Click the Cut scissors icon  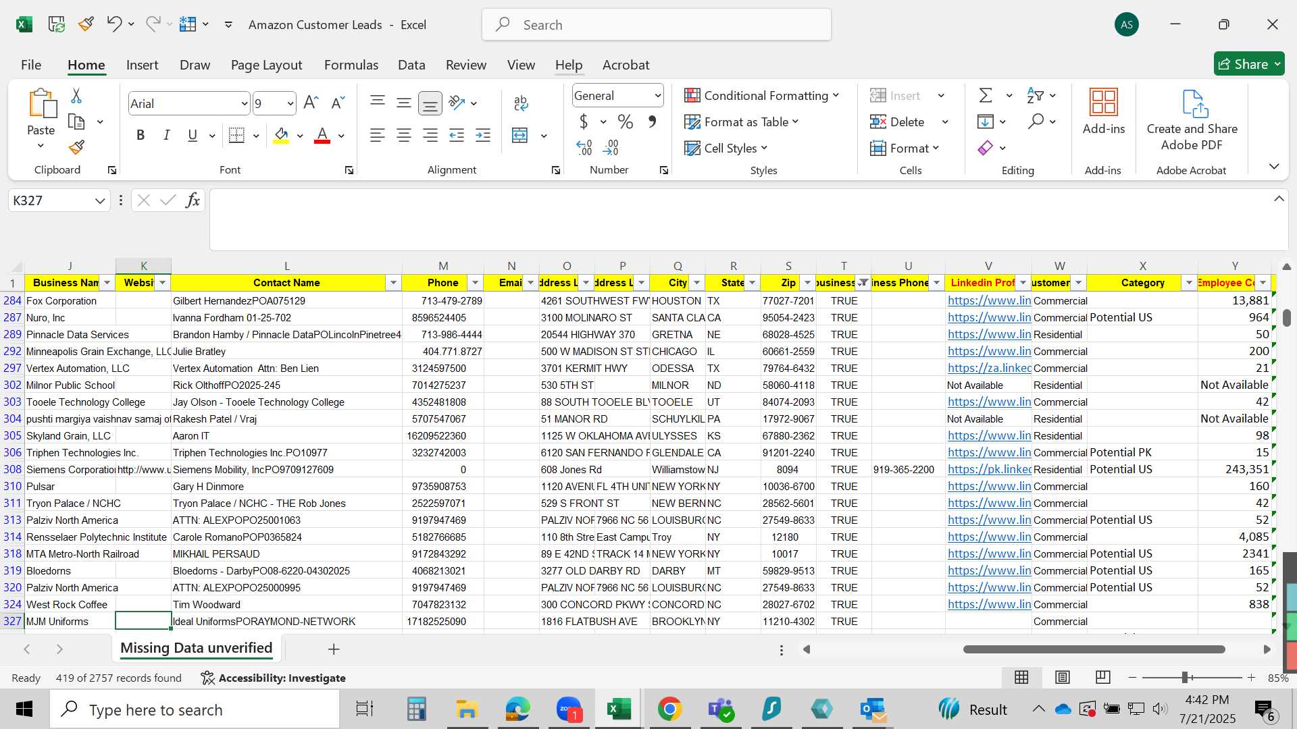pyautogui.click(x=76, y=96)
